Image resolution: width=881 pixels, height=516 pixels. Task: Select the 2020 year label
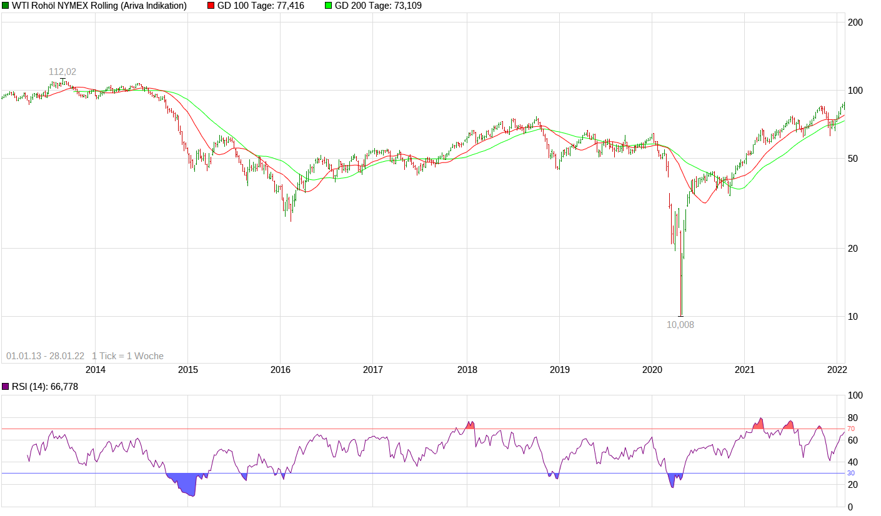point(652,369)
